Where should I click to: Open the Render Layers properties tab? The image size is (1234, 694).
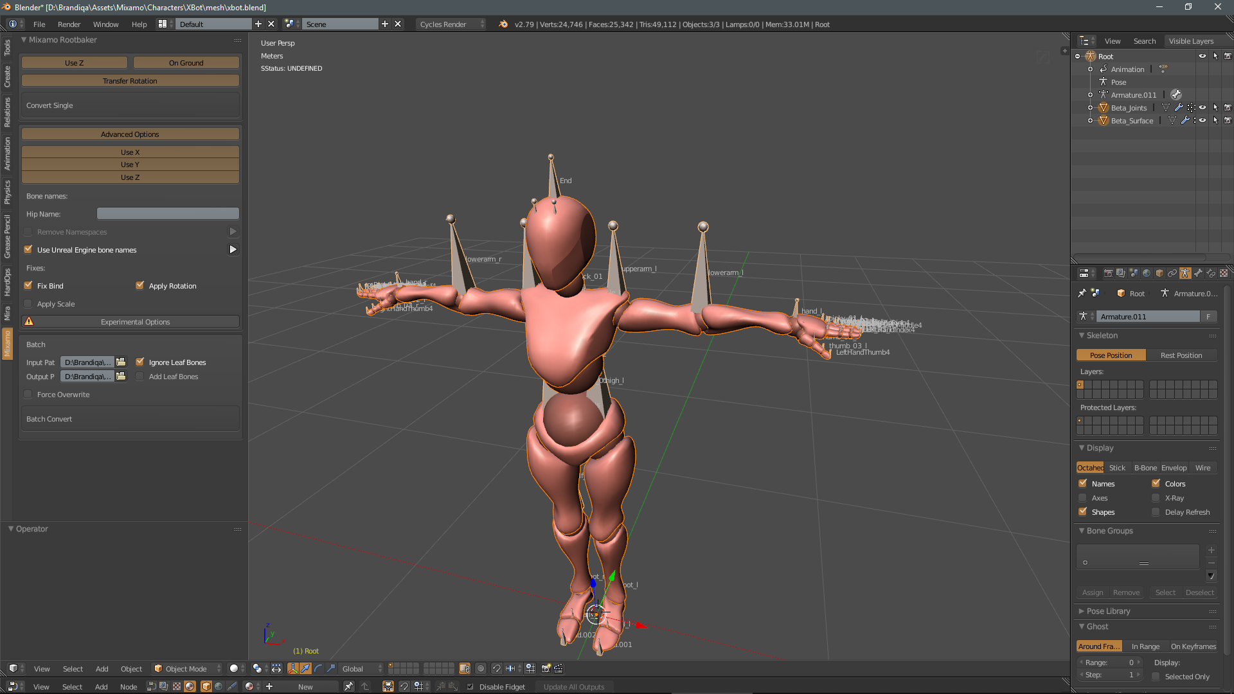click(1121, 273)
